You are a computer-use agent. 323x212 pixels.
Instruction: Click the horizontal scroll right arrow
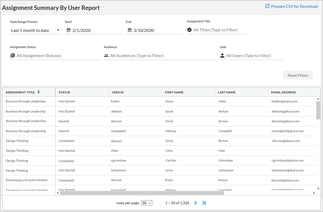[x=314, y=193]
